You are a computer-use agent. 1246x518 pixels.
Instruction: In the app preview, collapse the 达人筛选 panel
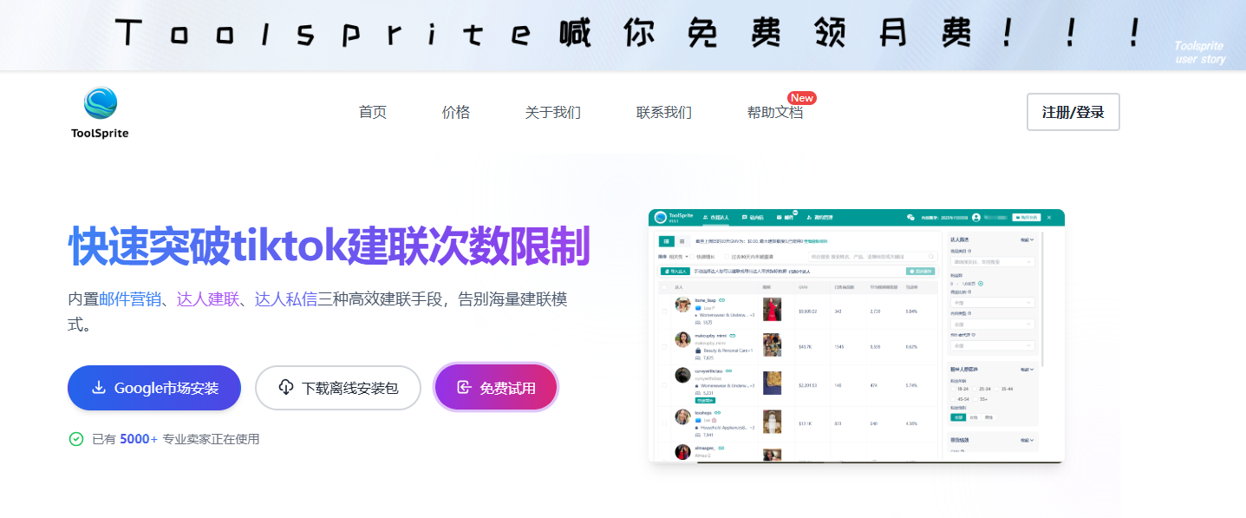pyautogui.click(x=1027, y=239)
